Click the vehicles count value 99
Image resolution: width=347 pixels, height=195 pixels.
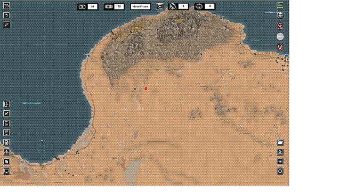point(93,6)
